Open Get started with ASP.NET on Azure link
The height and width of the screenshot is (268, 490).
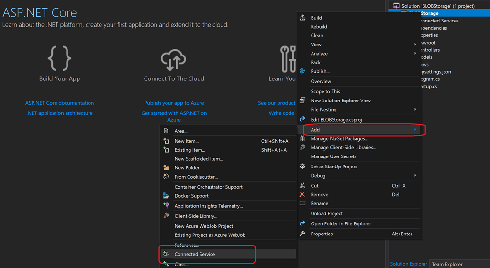click(174, 116)
